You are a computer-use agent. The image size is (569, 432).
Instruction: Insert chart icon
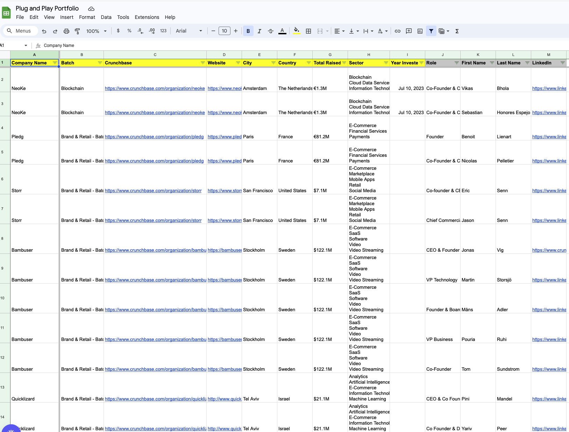420,31
